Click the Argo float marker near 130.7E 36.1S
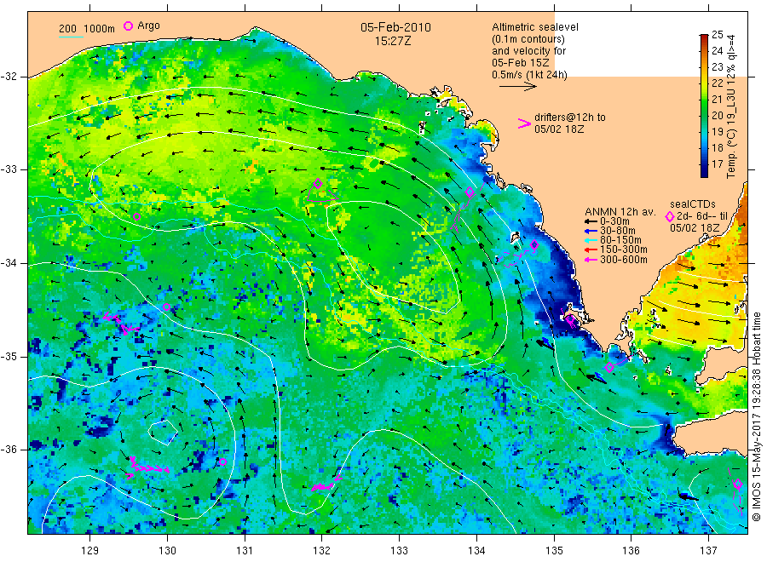 point(222,462)
